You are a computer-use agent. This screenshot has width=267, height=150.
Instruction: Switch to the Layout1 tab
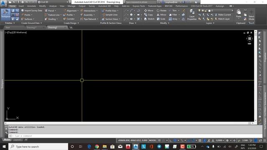[x=18, y=140]
